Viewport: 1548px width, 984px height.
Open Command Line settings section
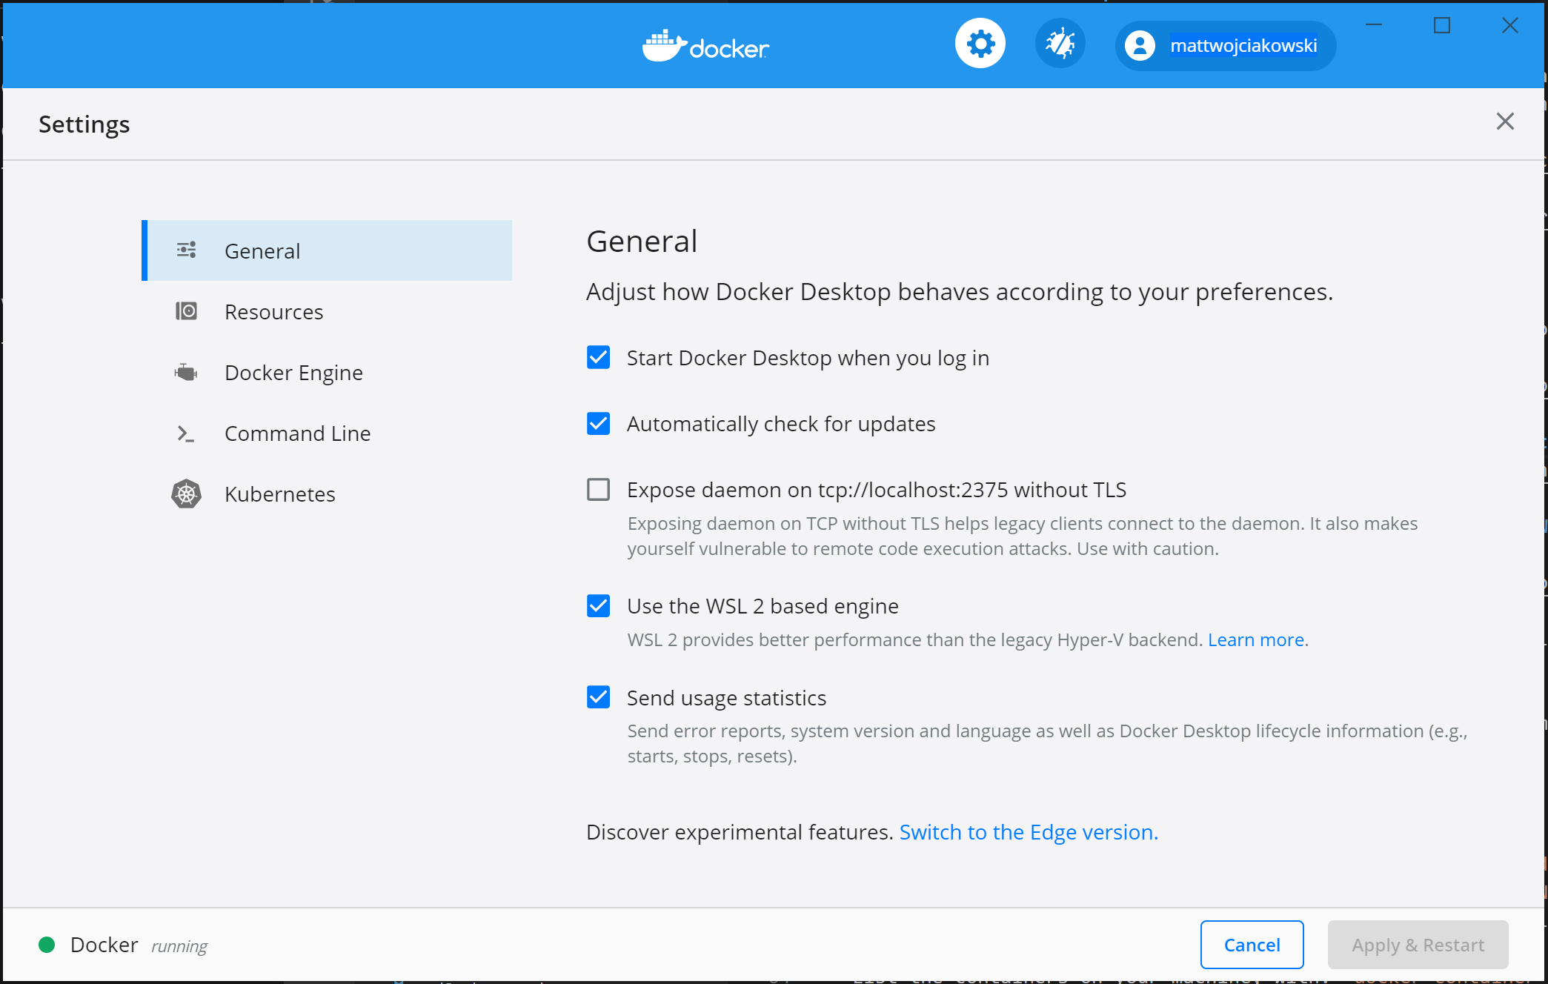(x=298, y=432)
